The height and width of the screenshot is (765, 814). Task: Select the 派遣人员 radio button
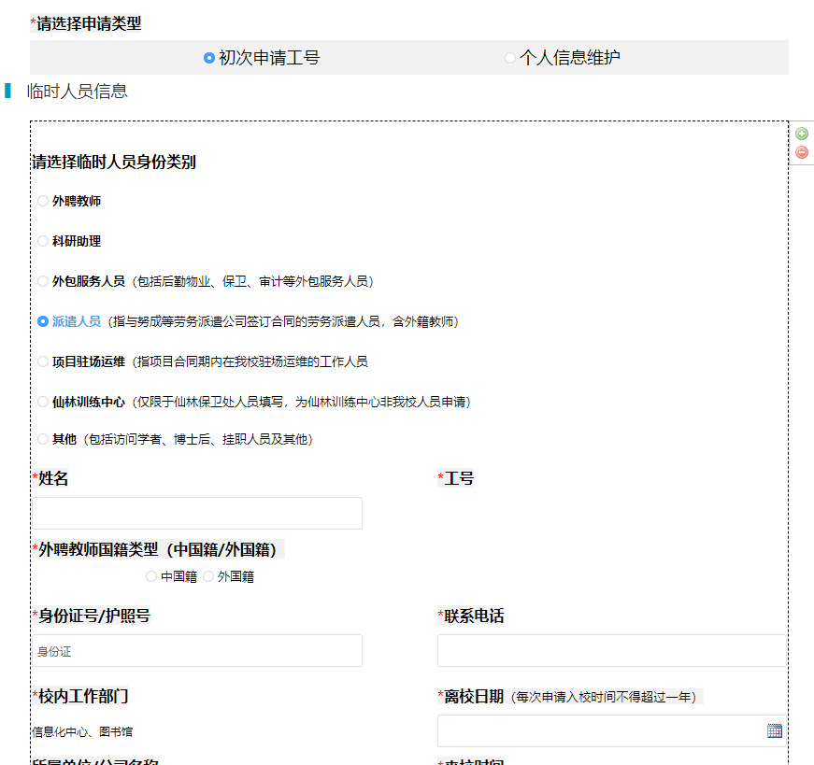pyautogui.click(x=43, y=321)
